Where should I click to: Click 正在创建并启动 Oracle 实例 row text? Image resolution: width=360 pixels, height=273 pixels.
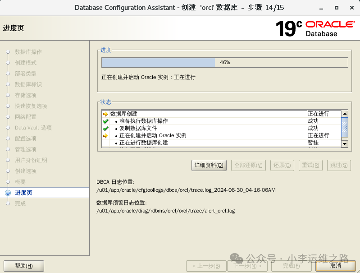[x=153, y=135]
